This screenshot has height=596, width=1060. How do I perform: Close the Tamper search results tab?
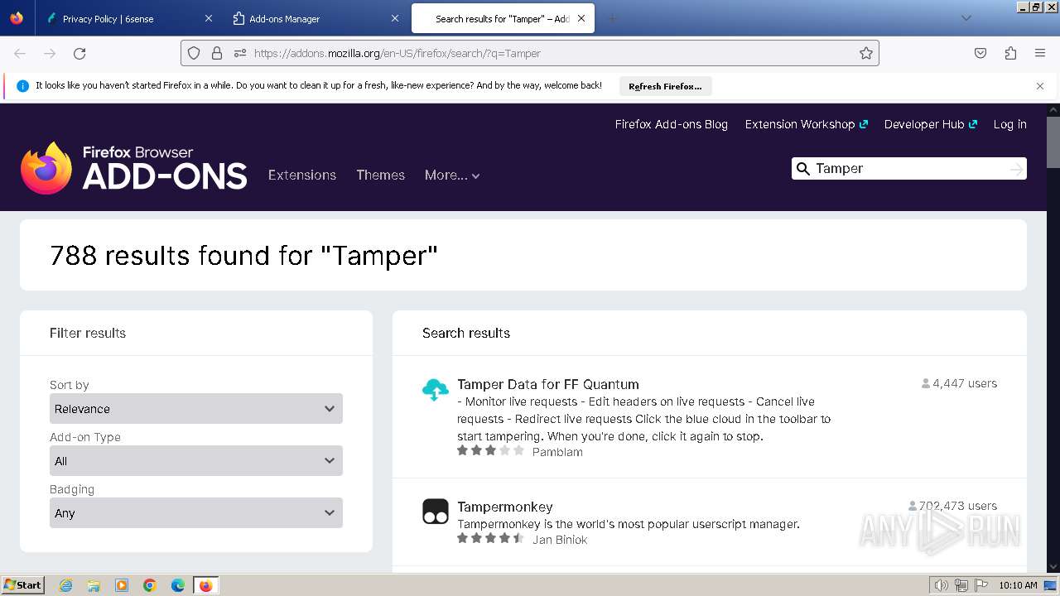[581, 18]
